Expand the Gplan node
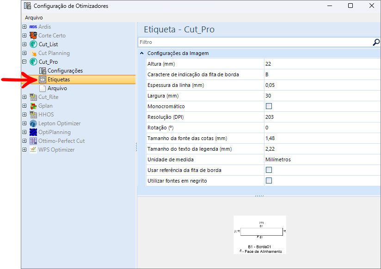The height and width of the screenshot is (269, 381). tap(25, 106)
